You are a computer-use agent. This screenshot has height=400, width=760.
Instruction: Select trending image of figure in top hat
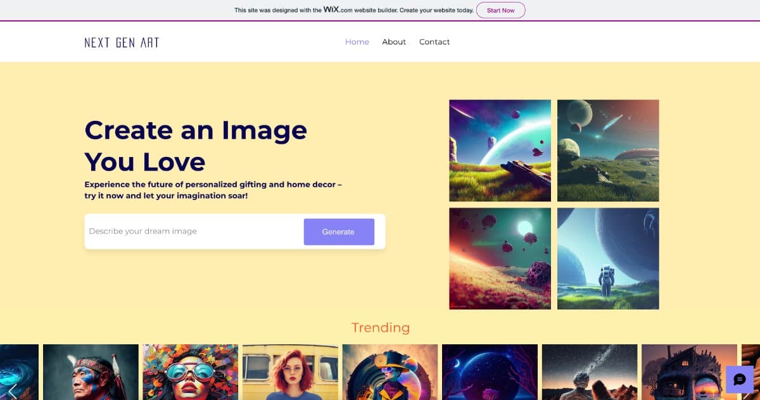(390, 372)
